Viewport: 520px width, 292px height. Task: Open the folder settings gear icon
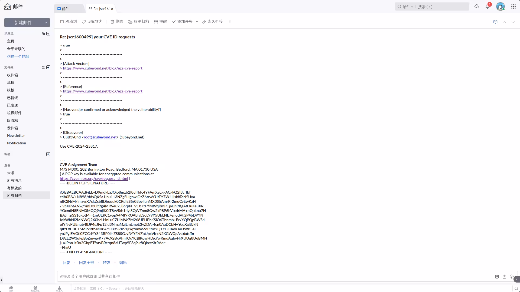point(43,67)
